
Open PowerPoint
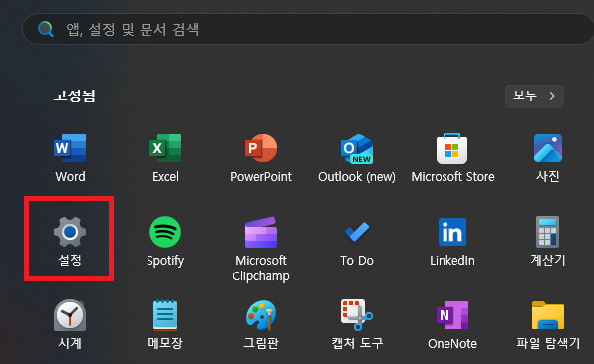261,158
